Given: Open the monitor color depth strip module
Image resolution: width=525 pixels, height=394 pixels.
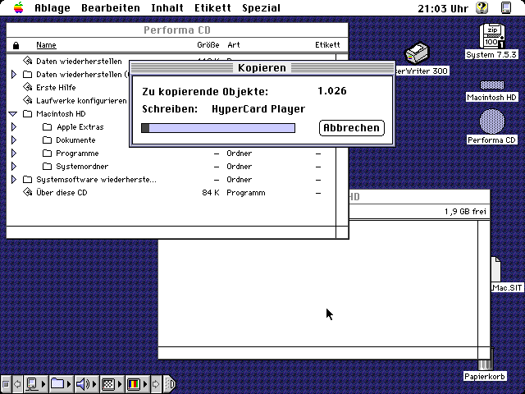Looking at the screenshot, I should click(133, 383).
